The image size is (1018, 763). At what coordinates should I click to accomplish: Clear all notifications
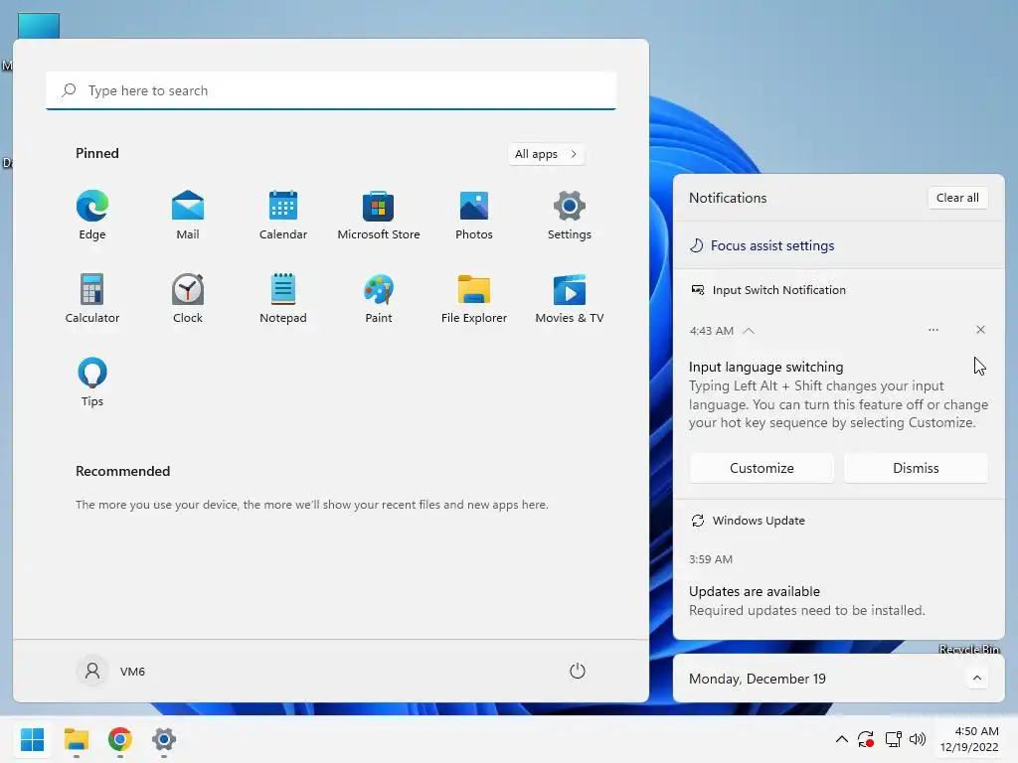click(x=957, y=198)
